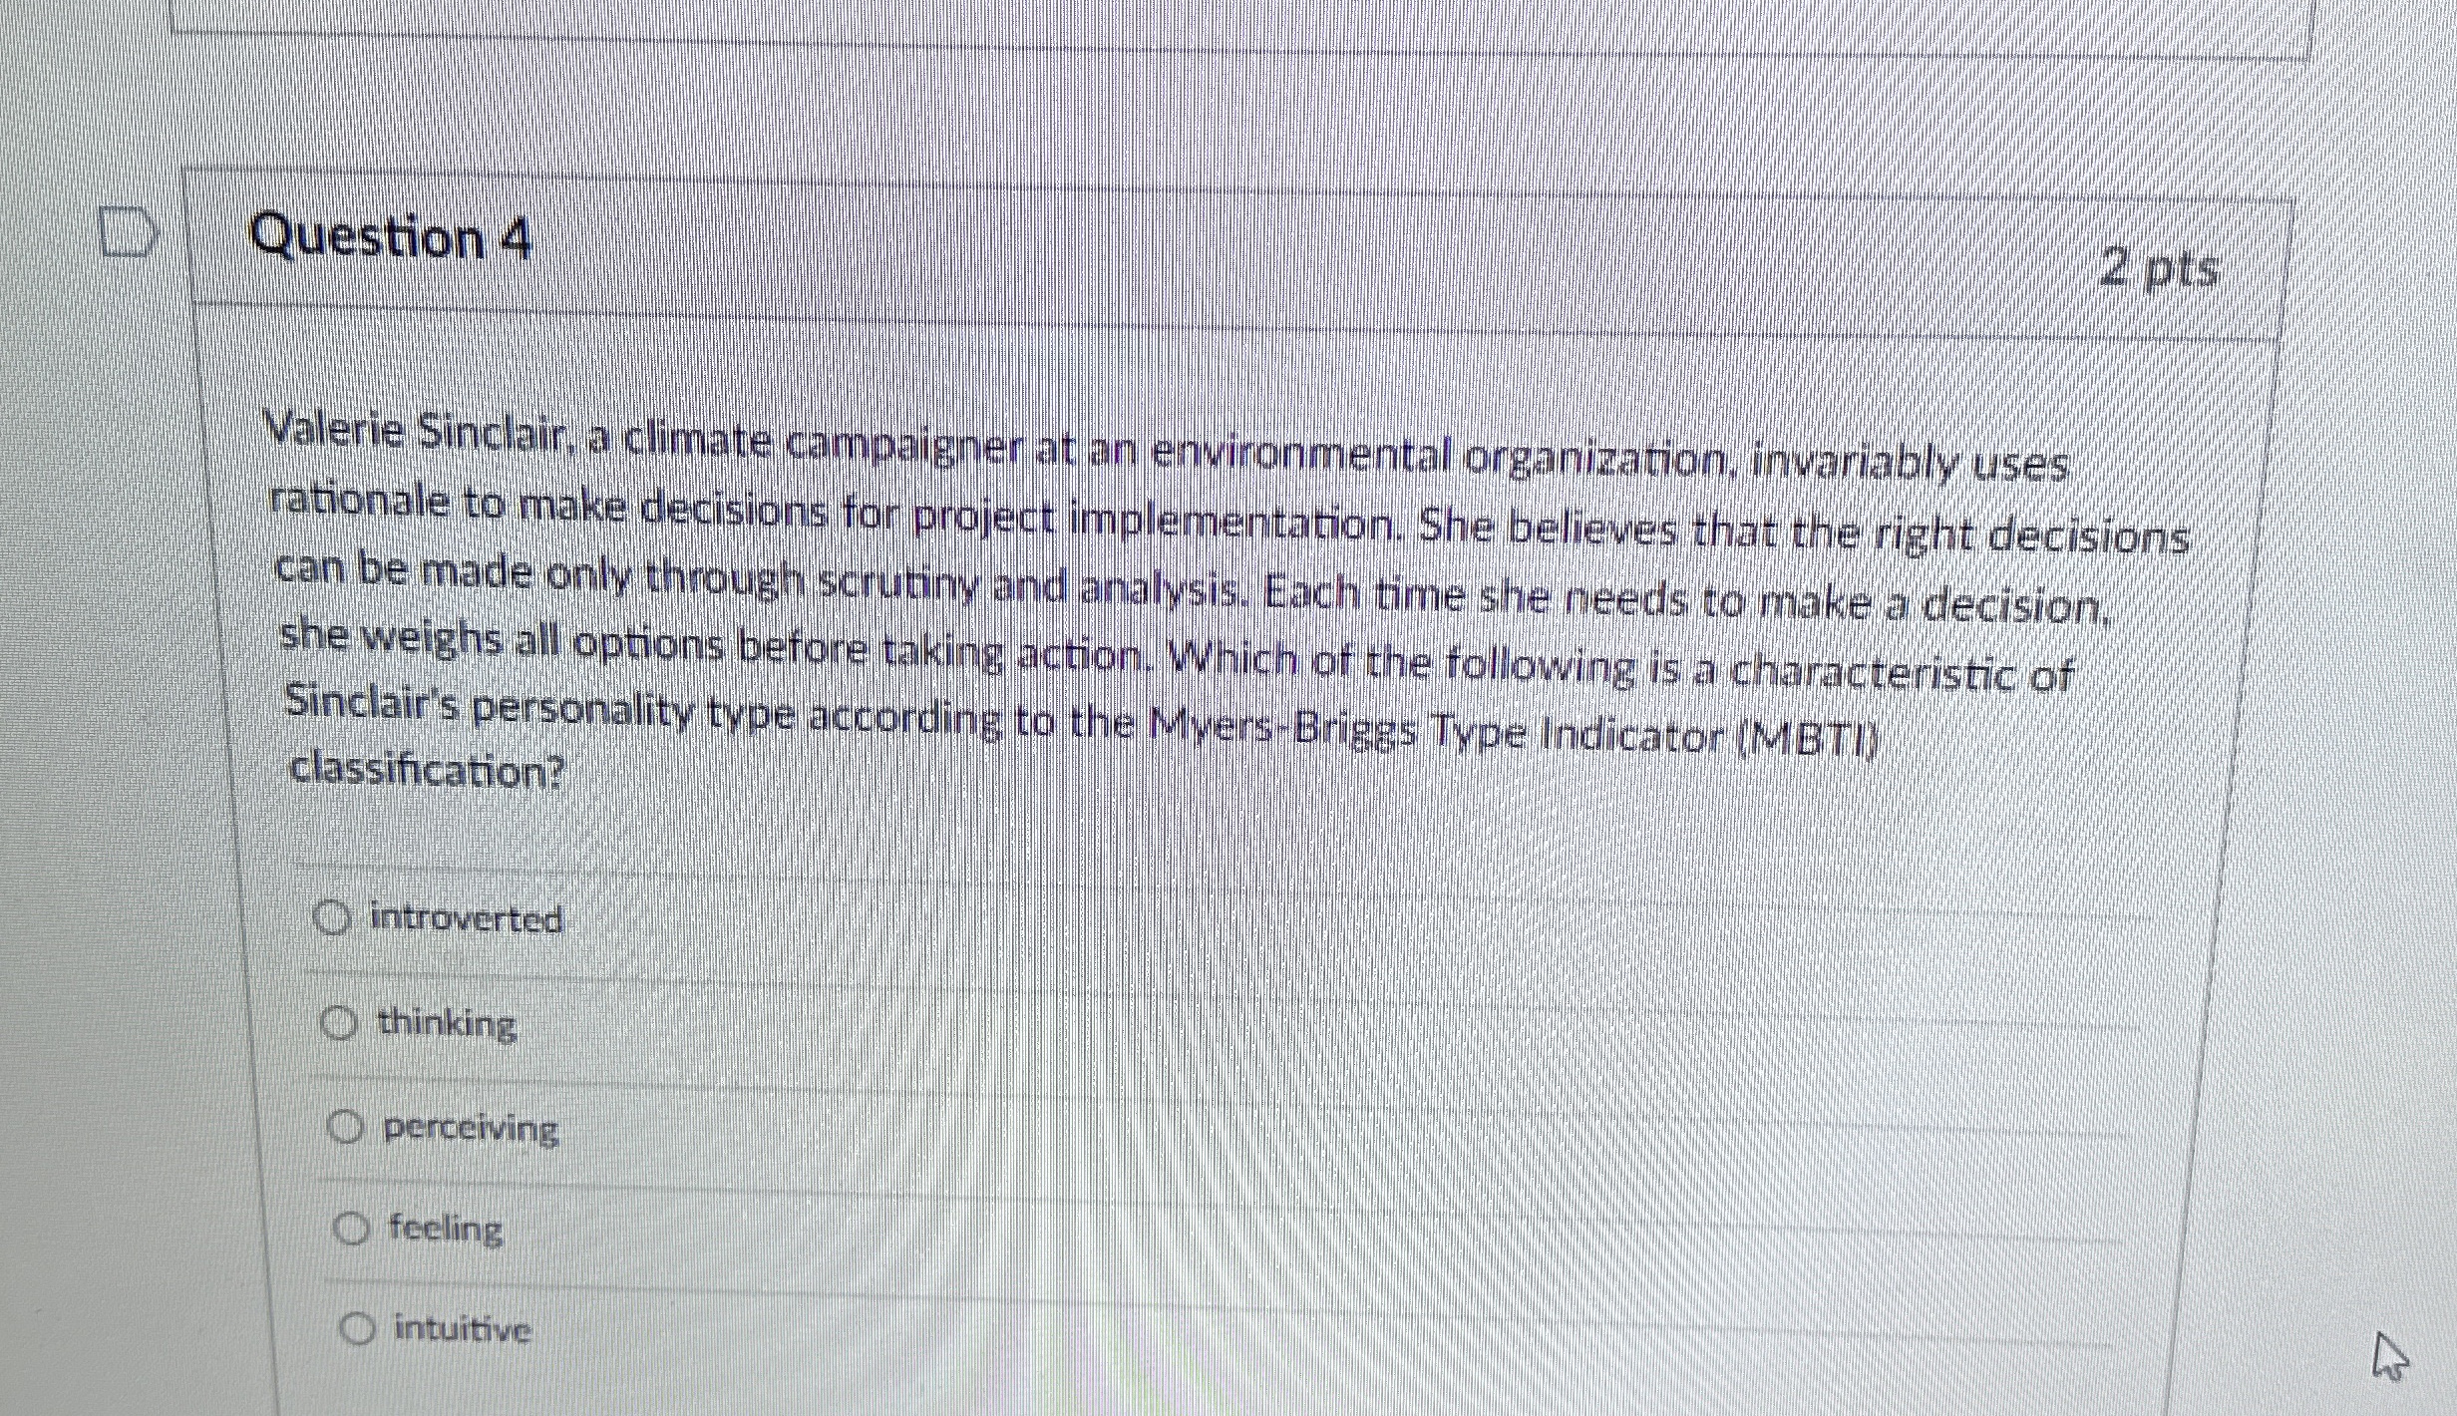Flag Question 4 for review

(130, 233)
